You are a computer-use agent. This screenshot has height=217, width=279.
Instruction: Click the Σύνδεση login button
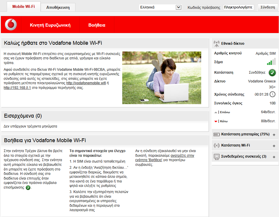pos(268,7)
